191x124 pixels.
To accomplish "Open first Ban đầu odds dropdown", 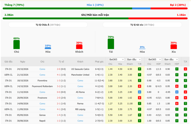I will [134, 60].
